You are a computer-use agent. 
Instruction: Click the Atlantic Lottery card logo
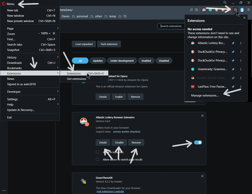tap(84, 122)
